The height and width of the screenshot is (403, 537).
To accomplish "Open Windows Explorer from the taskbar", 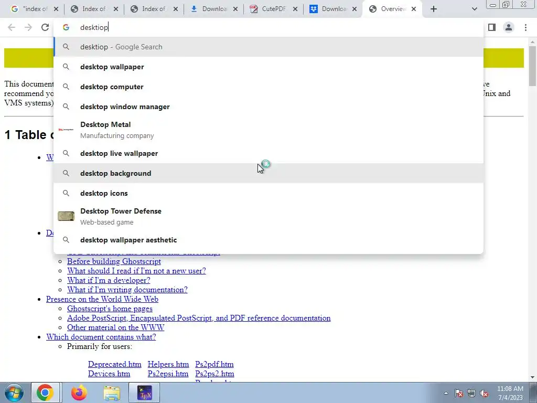I will [x=112, y=393].
